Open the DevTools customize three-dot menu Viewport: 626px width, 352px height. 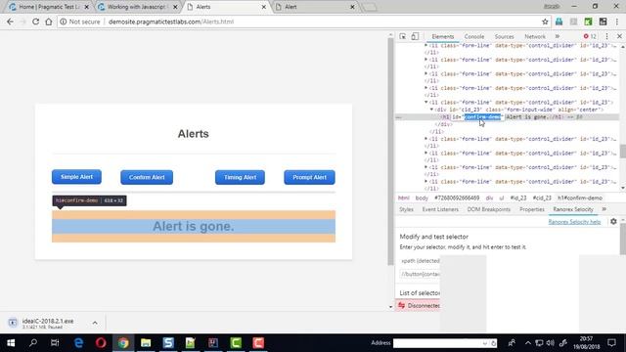pyautogui.click(x=606, y=36)
